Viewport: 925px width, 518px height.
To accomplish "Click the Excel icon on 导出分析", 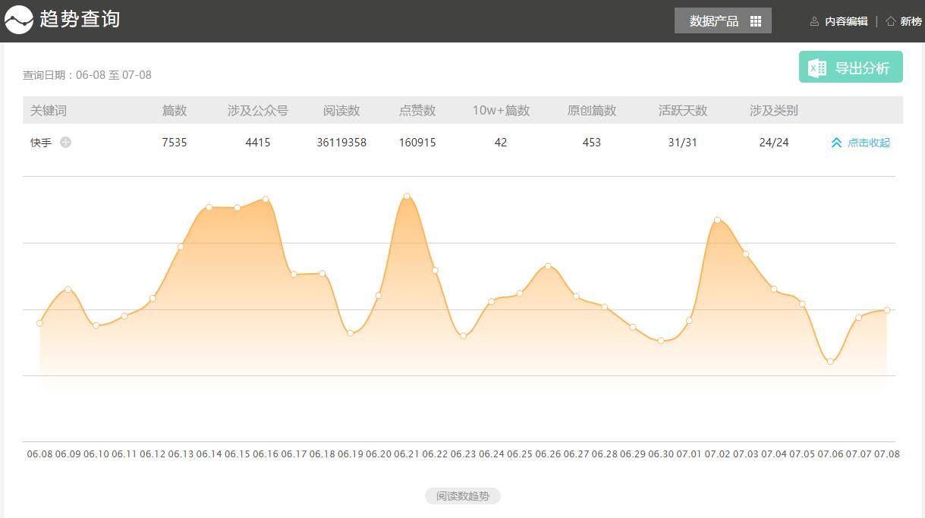I will point(817,67).
